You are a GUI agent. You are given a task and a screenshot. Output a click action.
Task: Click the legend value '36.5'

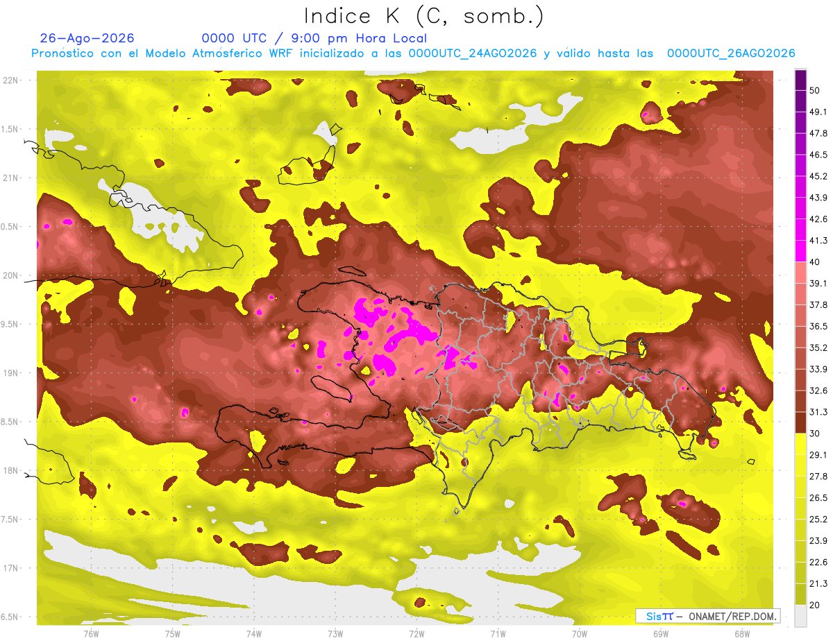click(818, 327)
